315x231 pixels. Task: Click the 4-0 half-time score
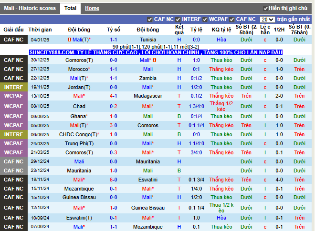pos(279,180)
